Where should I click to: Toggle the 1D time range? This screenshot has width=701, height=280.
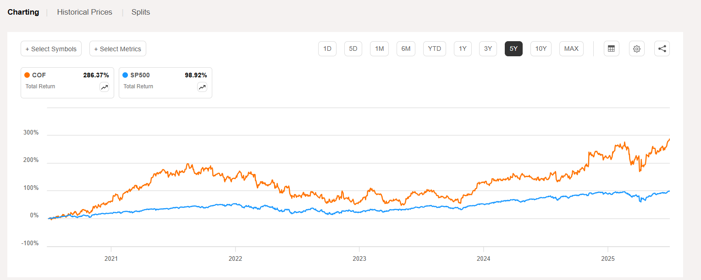(x=327, y=48)
